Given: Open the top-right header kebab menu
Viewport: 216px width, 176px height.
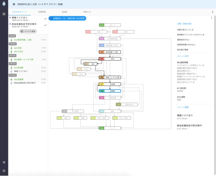Looking at the screenshot, I should click(x=212, y=12).
